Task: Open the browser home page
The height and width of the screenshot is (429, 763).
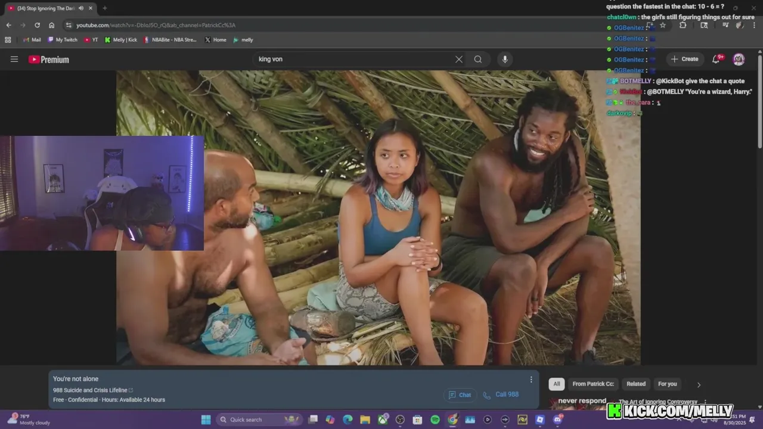Action: pos(51,25)
